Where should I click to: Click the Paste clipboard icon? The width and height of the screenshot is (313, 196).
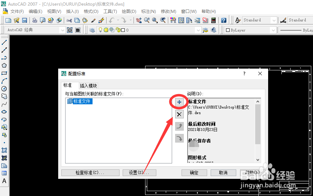coord(85,20)
